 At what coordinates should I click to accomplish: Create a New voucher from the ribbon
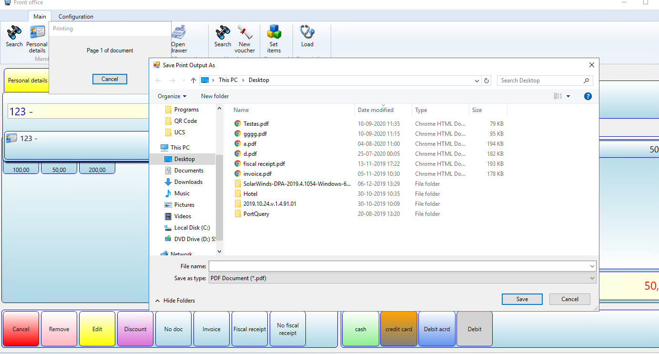[245, 39]
